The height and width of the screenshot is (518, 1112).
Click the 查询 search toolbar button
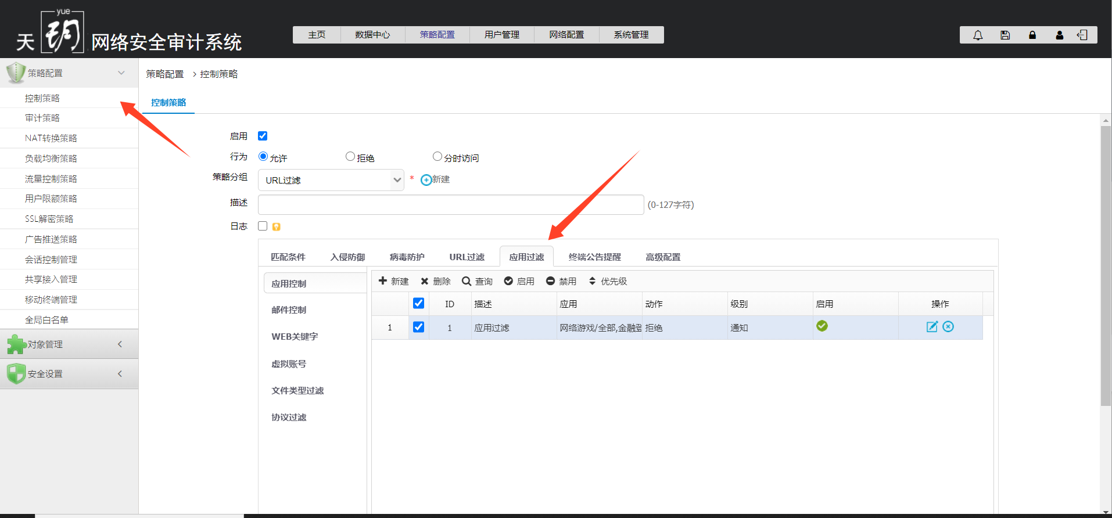(x=477, y=281)
